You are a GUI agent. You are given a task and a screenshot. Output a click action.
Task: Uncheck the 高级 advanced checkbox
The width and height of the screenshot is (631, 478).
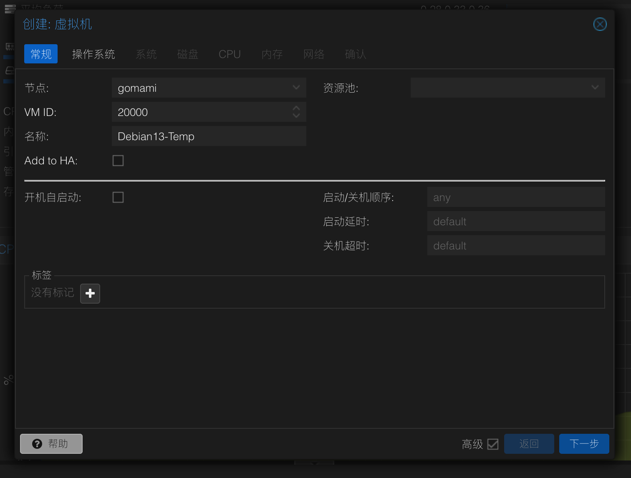492,444
